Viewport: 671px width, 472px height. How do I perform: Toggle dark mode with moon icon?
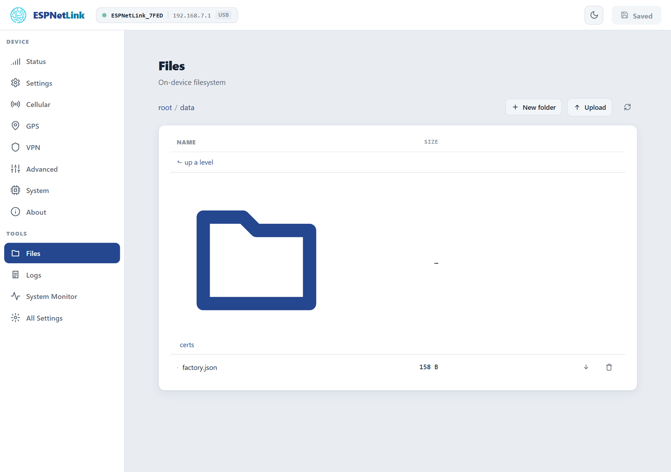594,15
